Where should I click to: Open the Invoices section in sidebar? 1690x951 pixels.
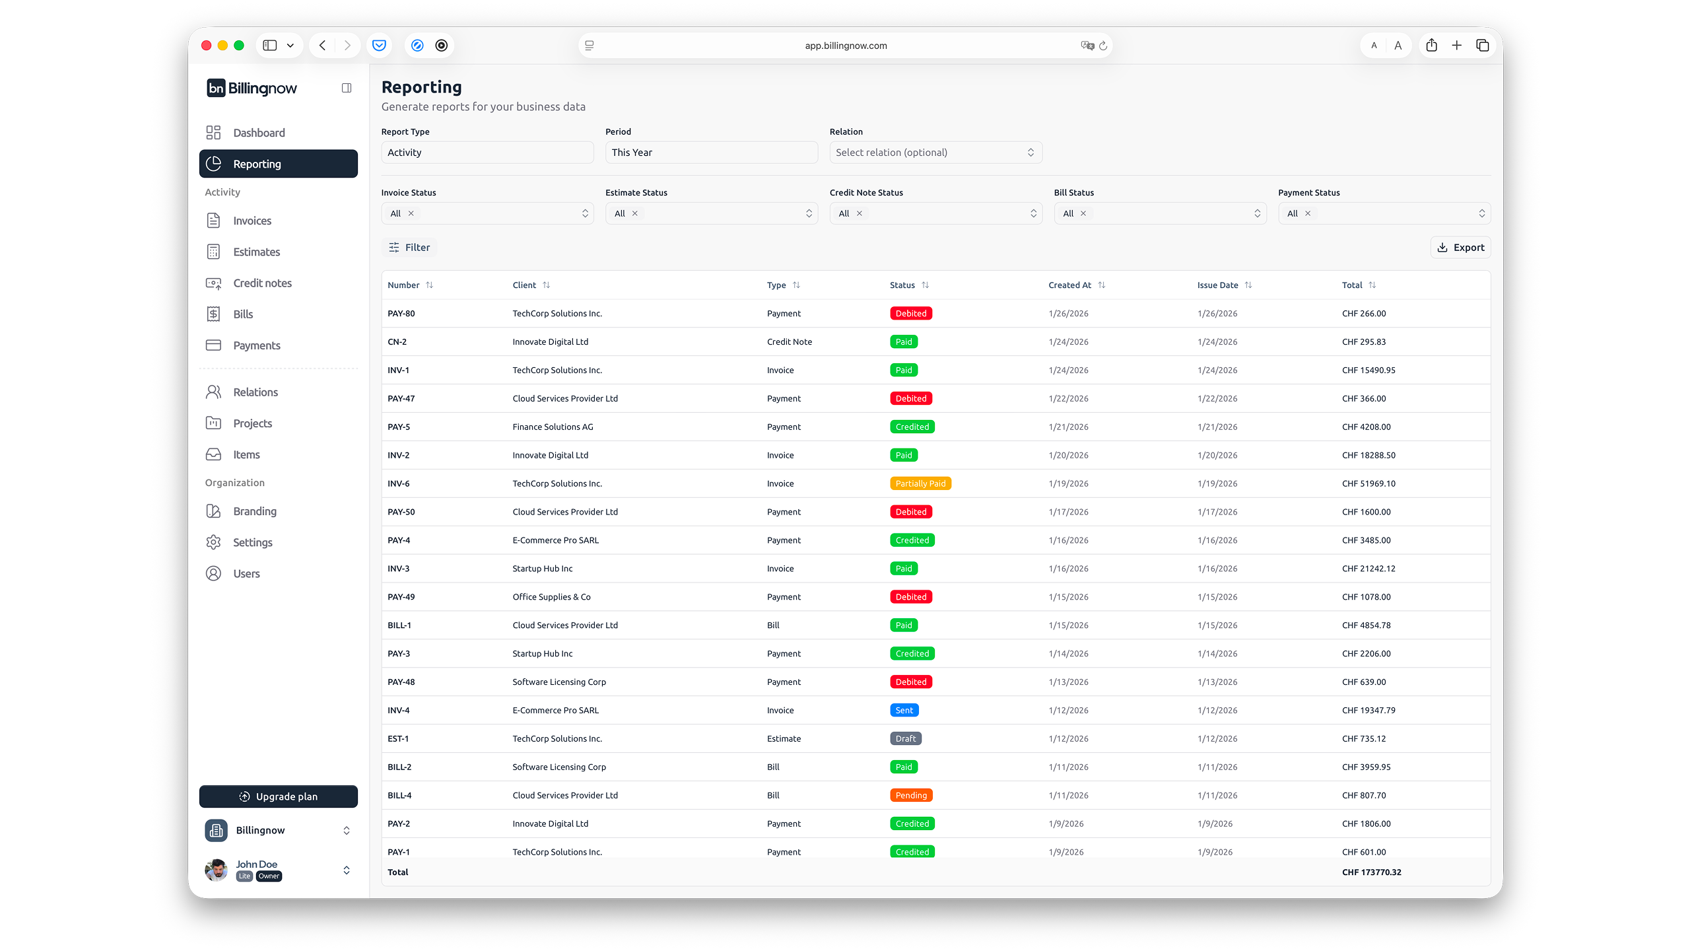click(252, 220)
